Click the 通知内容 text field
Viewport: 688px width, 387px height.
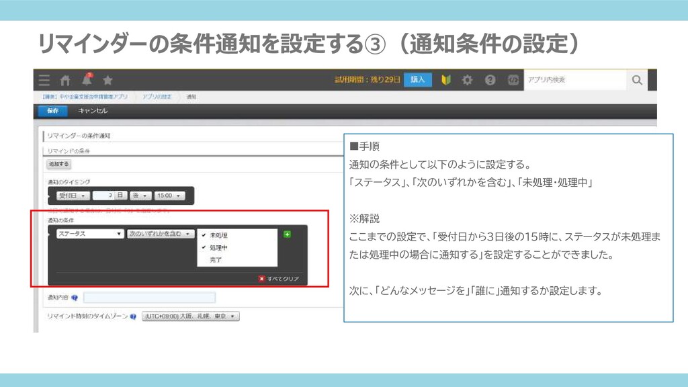149,298
